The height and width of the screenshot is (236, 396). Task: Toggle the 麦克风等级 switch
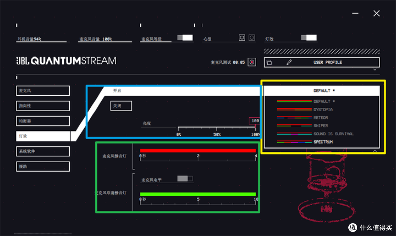(x=185, y=38)
